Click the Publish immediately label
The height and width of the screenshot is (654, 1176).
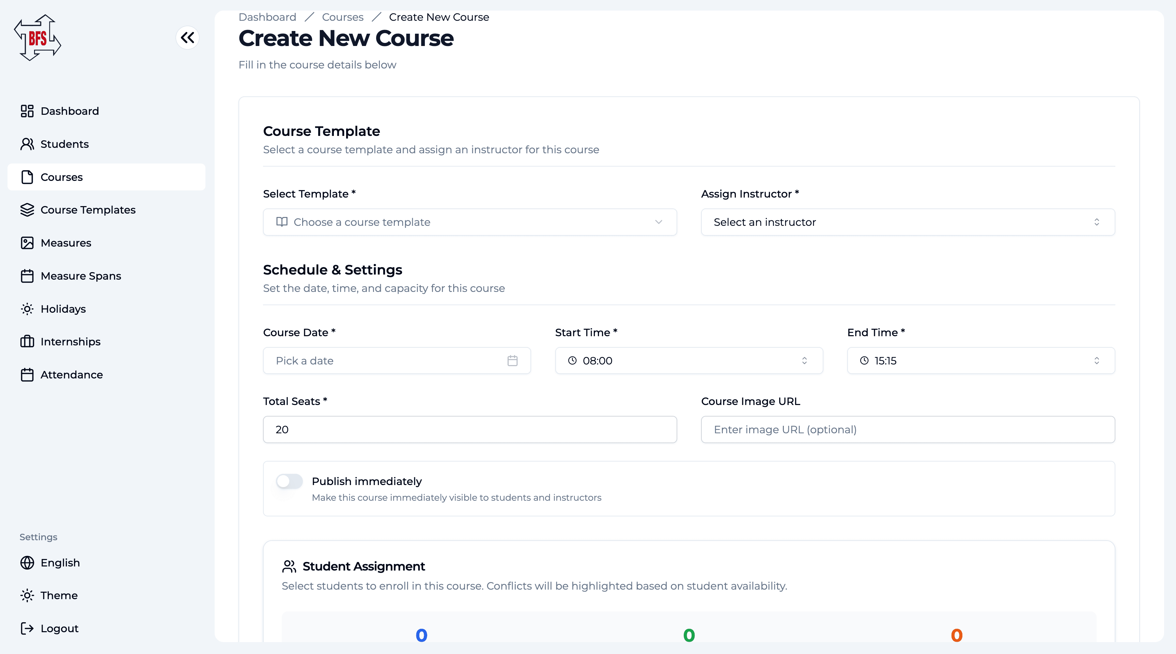367,481
